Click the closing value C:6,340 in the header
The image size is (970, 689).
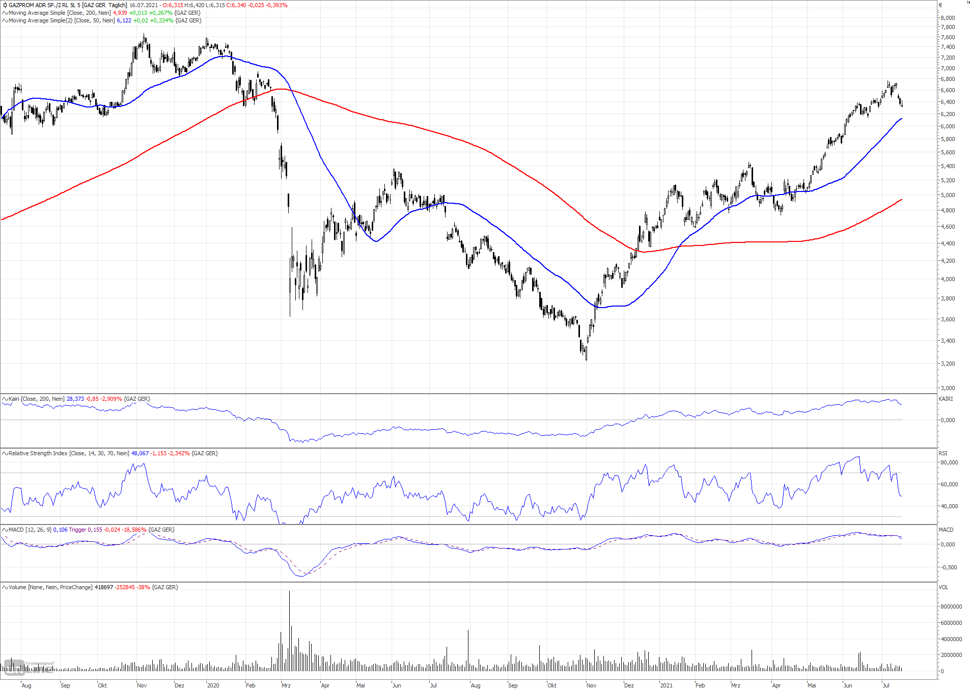coord(236,5)
